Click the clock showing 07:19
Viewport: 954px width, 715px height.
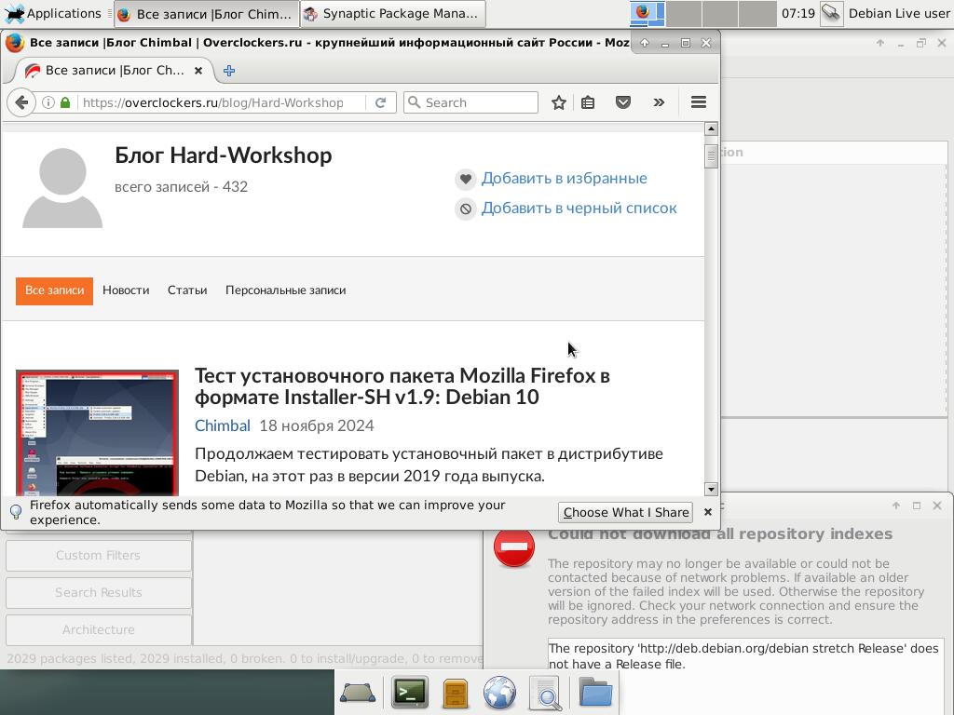click(x=797, y=13)
